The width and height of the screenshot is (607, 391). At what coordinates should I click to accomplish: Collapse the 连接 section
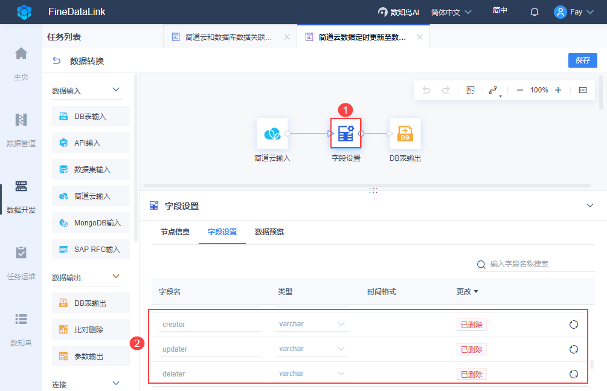[x=116, y=384]
